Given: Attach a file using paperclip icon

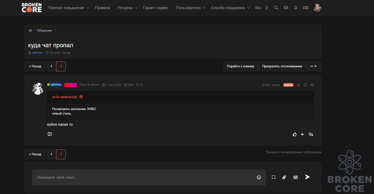Looking at the screenshot, I should pyautogui.click(x=284, y=177).
